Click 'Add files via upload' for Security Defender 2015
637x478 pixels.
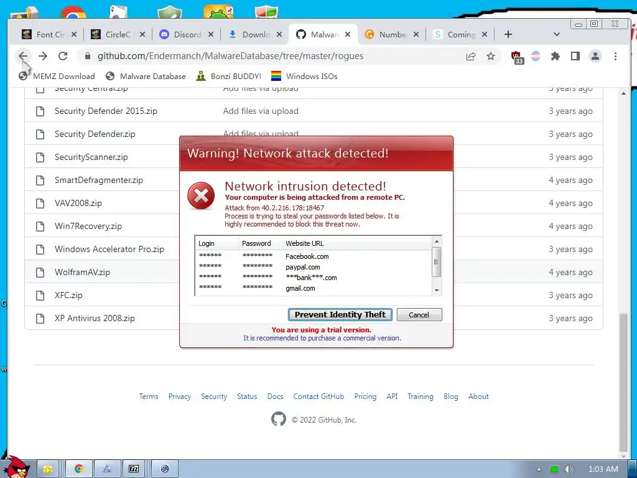[x=261, y=111]
